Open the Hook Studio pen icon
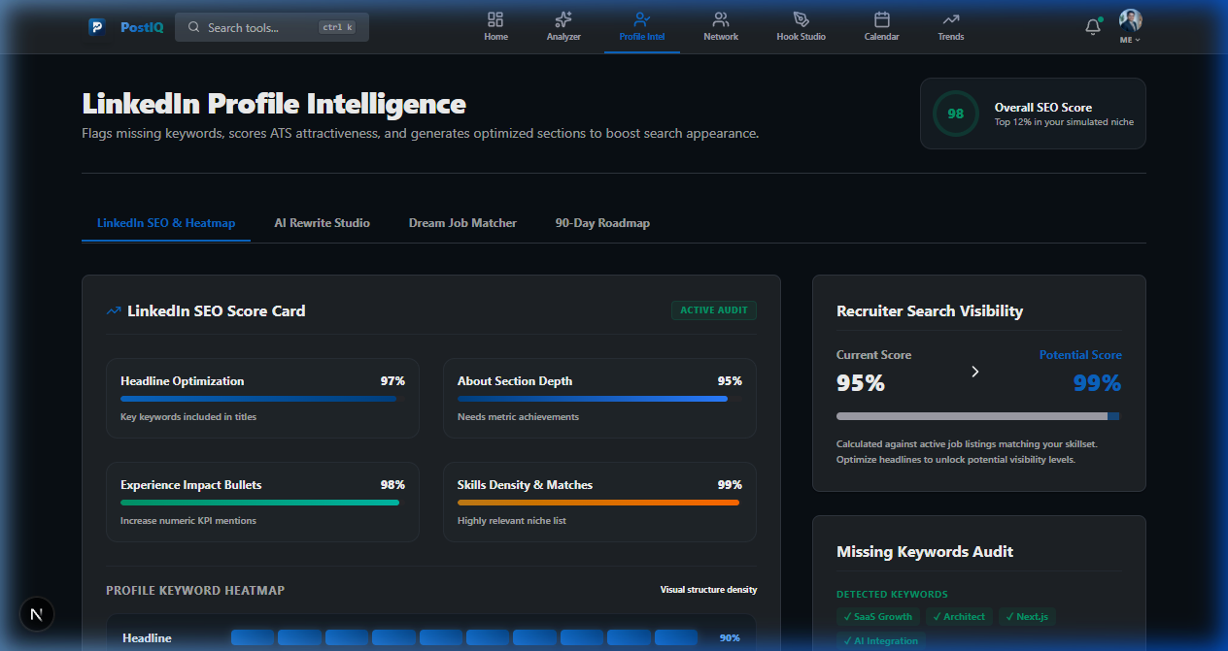The image size is (1228, 651). 801,19
